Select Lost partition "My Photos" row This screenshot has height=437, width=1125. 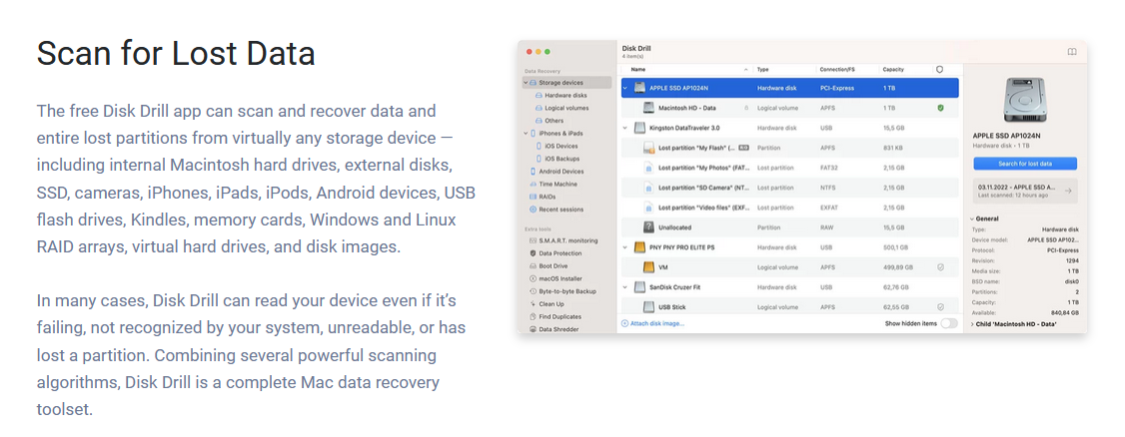790,168
